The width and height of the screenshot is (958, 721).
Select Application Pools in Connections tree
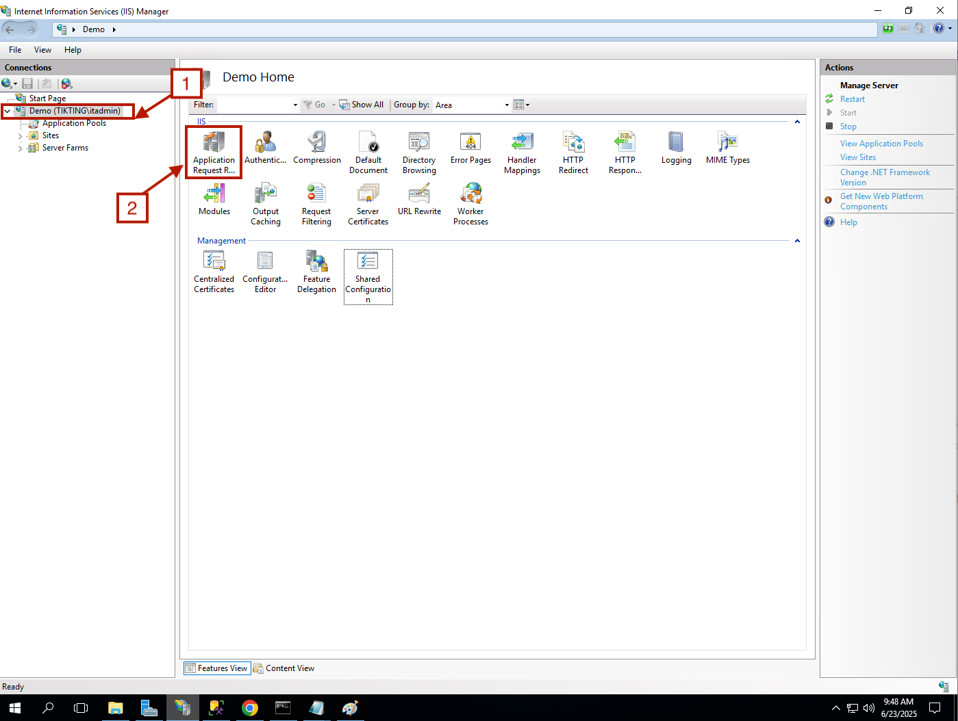tap(74, 124)
